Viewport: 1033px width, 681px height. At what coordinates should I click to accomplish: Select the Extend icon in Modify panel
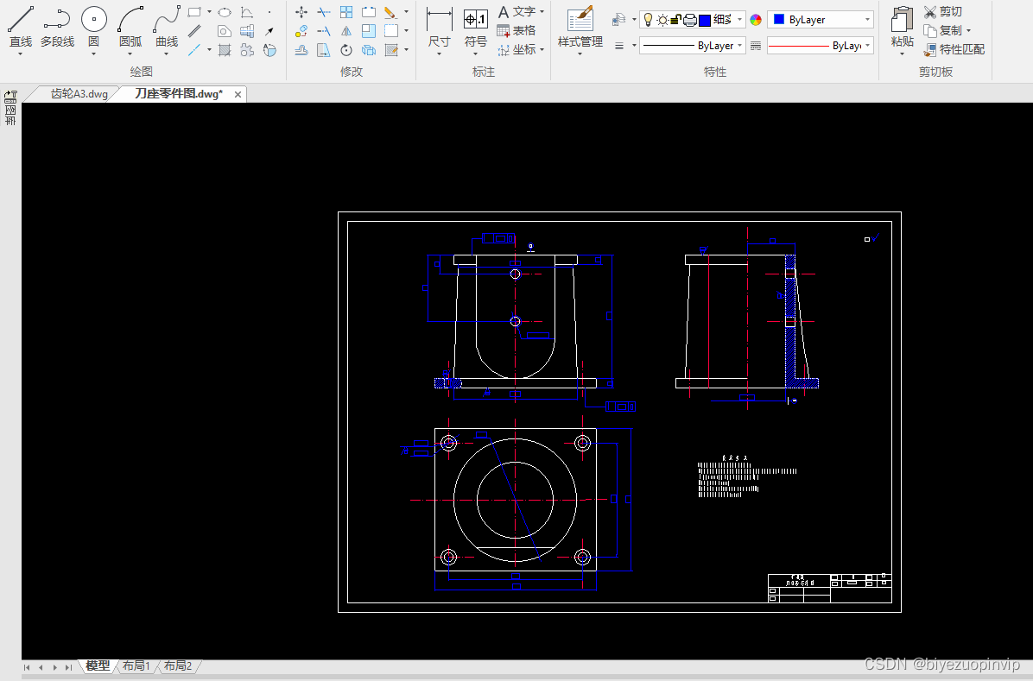pyautogui.click(x=324, y=31)
